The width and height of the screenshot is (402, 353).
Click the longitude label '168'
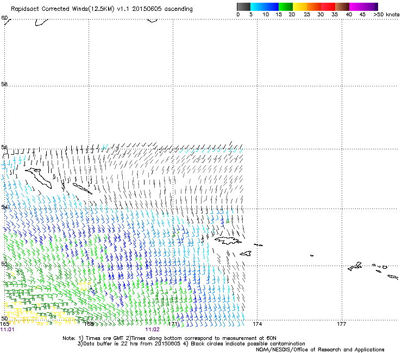pos(89,324)
